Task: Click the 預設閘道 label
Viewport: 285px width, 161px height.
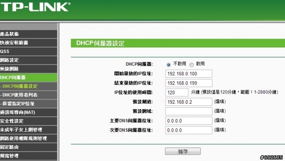Action: coord(142,102)
